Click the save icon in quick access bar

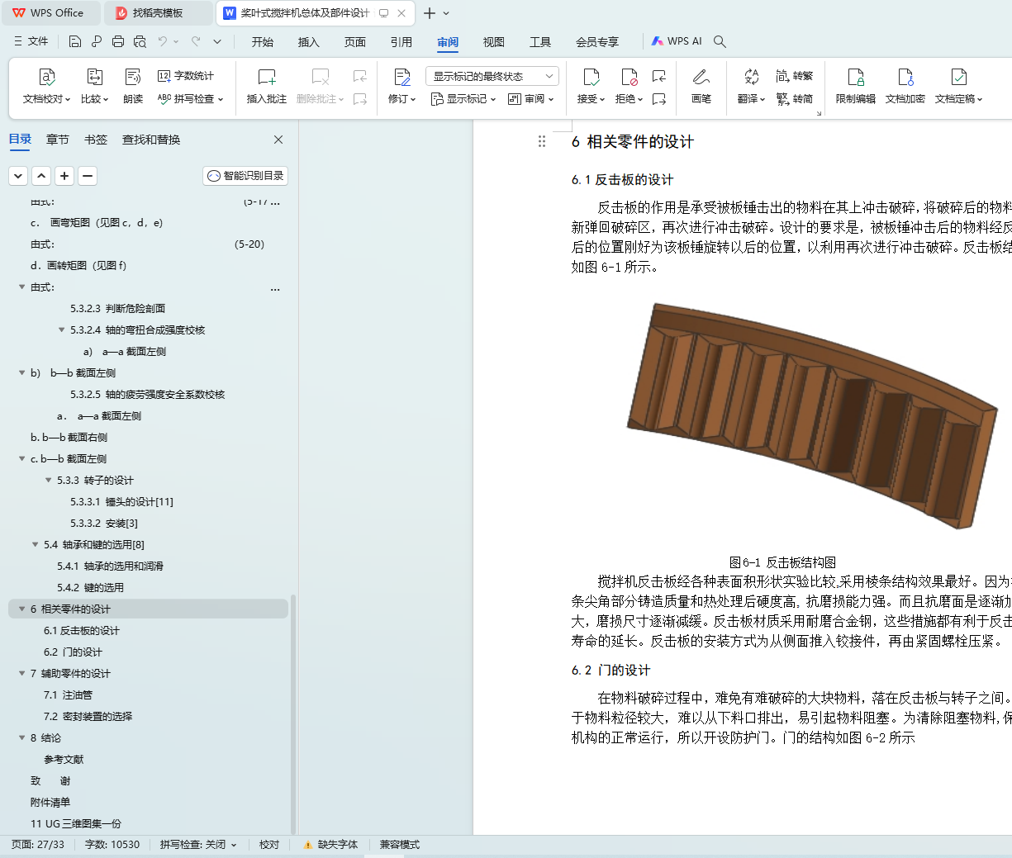[75, 41]
